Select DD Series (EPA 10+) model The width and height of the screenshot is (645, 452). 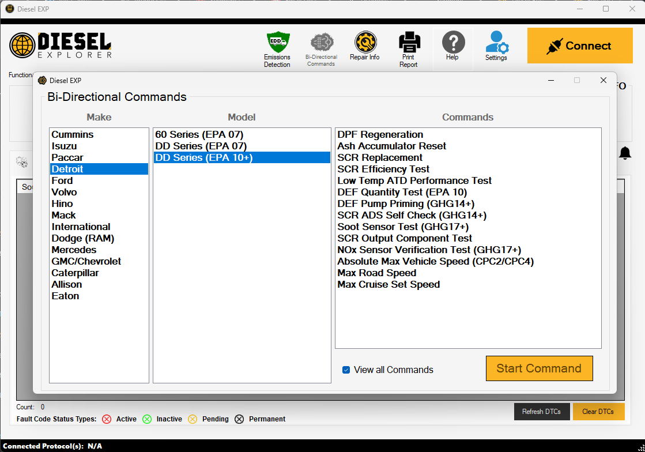click(x=242, y=157)
